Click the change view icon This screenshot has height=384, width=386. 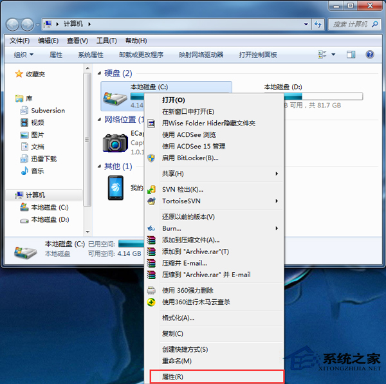tap(322, 55)
